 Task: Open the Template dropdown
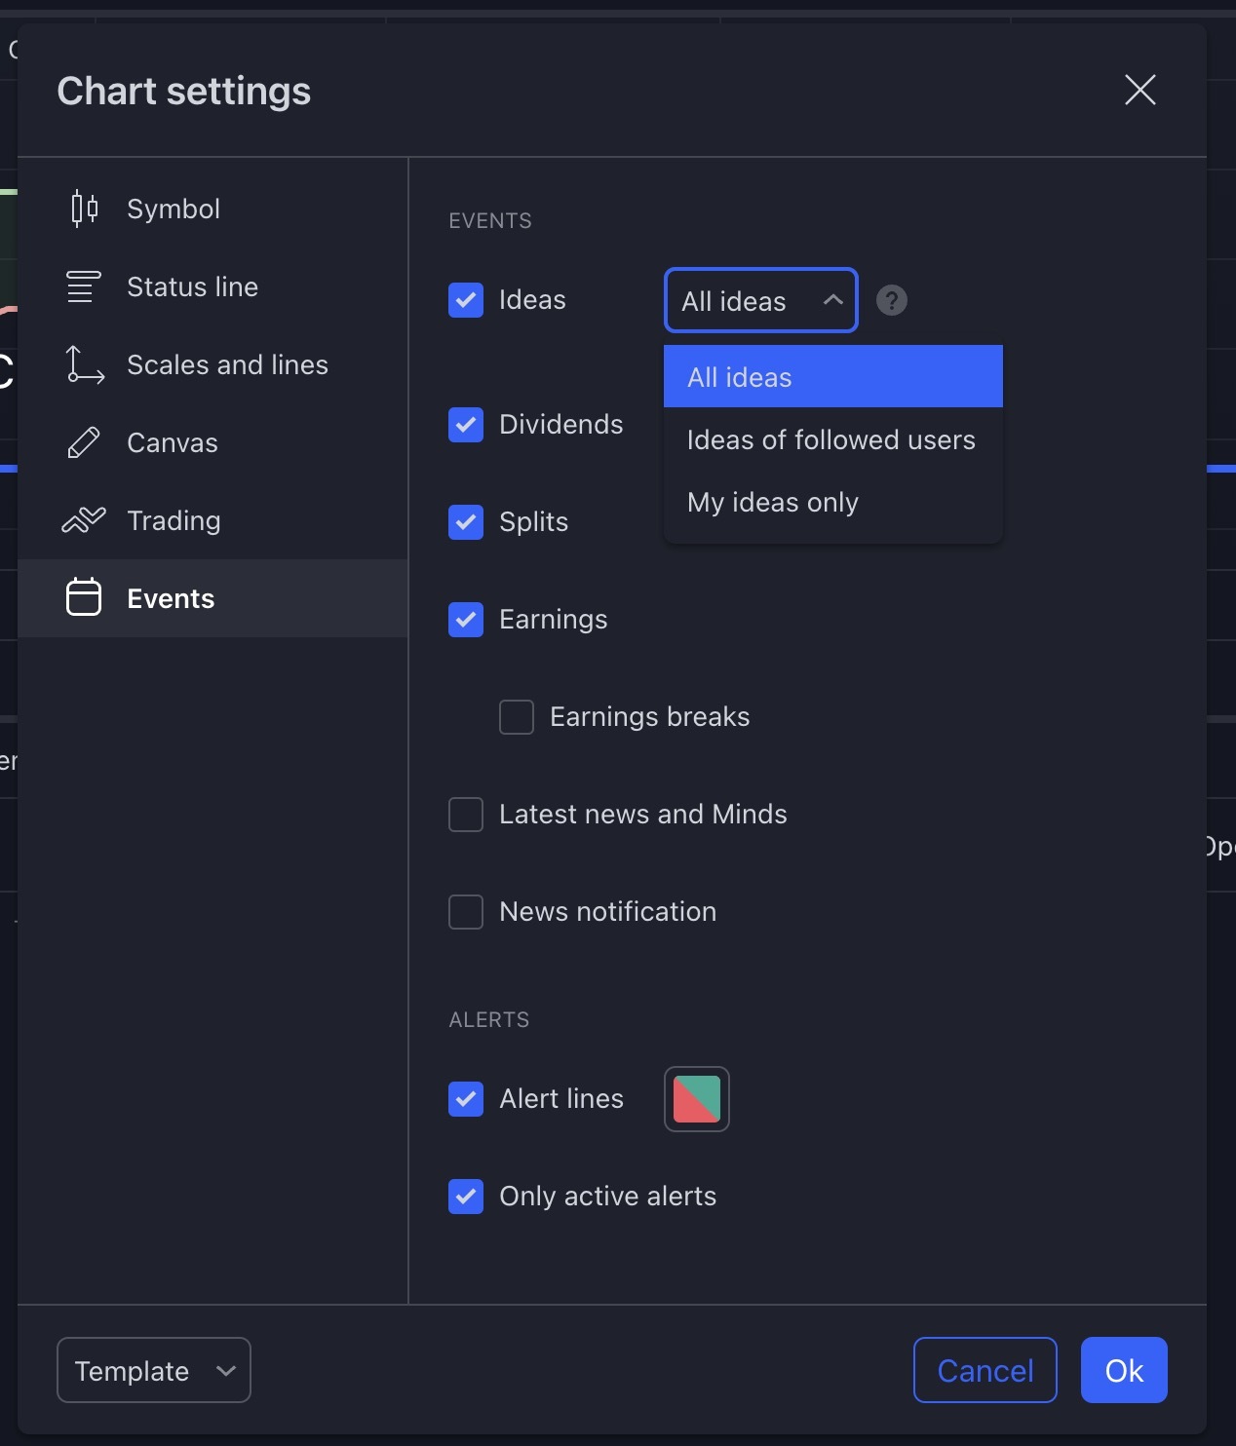click(154, 1370)
